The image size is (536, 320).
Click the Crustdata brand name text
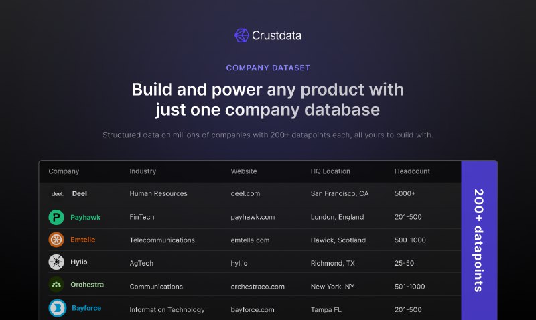277,35
